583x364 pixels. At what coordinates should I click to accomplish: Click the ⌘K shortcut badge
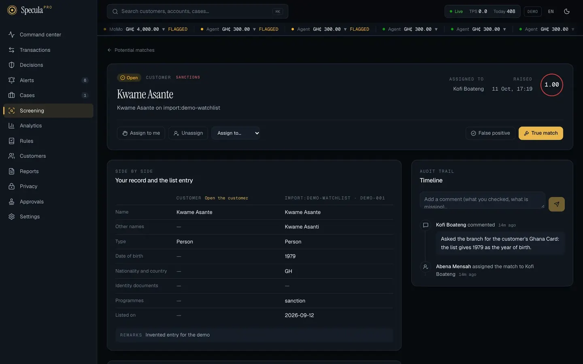(278, 11)
